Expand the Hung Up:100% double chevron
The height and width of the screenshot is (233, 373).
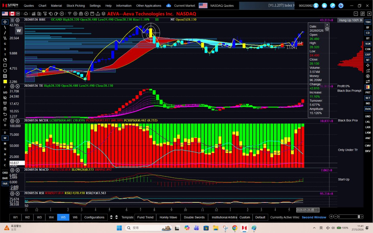click(361, 20)
